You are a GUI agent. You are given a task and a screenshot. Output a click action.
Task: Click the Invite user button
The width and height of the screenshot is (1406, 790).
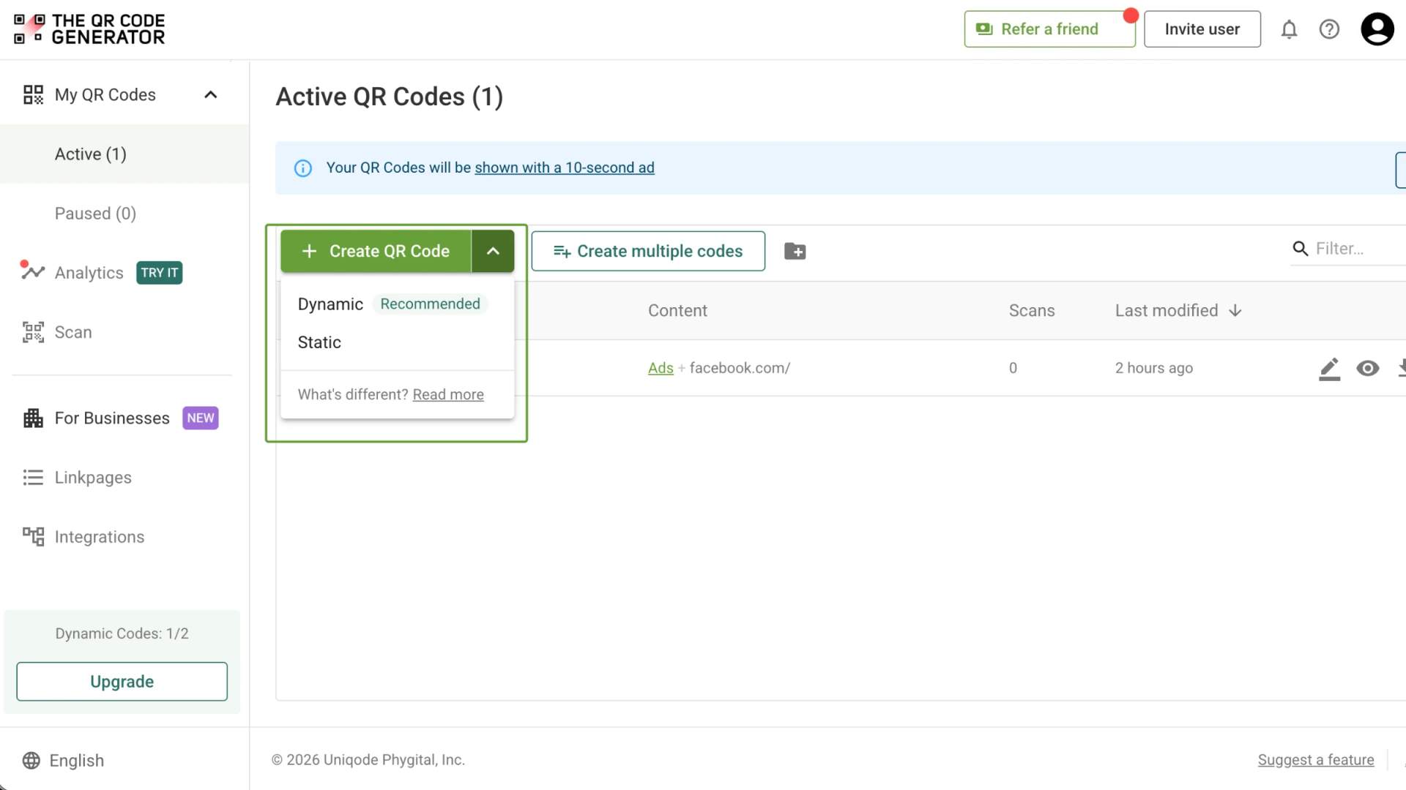tap(1202, 29)
